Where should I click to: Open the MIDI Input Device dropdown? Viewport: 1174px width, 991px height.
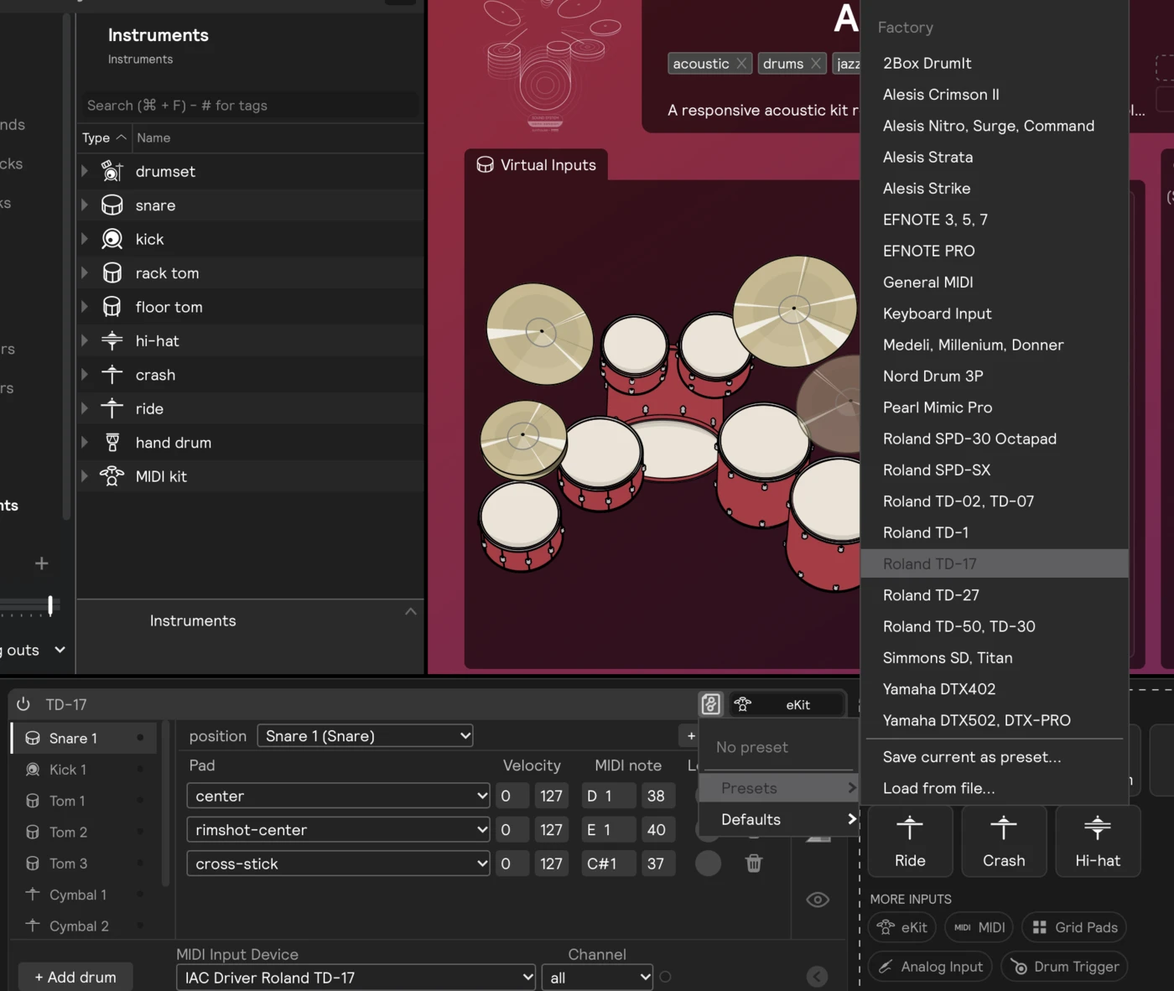click(x=356, y=978)
